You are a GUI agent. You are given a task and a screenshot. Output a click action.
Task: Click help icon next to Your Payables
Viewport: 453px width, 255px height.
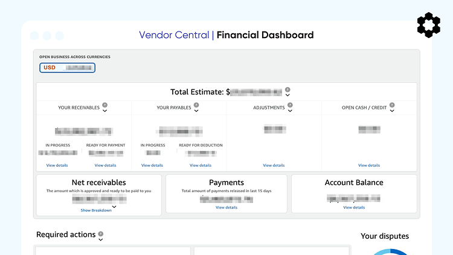(x=196, y=105)
